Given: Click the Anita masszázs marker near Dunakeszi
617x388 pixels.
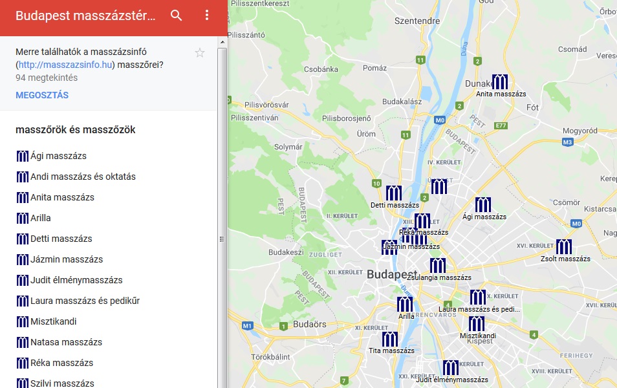Looking at the screenshot, I should [500, 82].
